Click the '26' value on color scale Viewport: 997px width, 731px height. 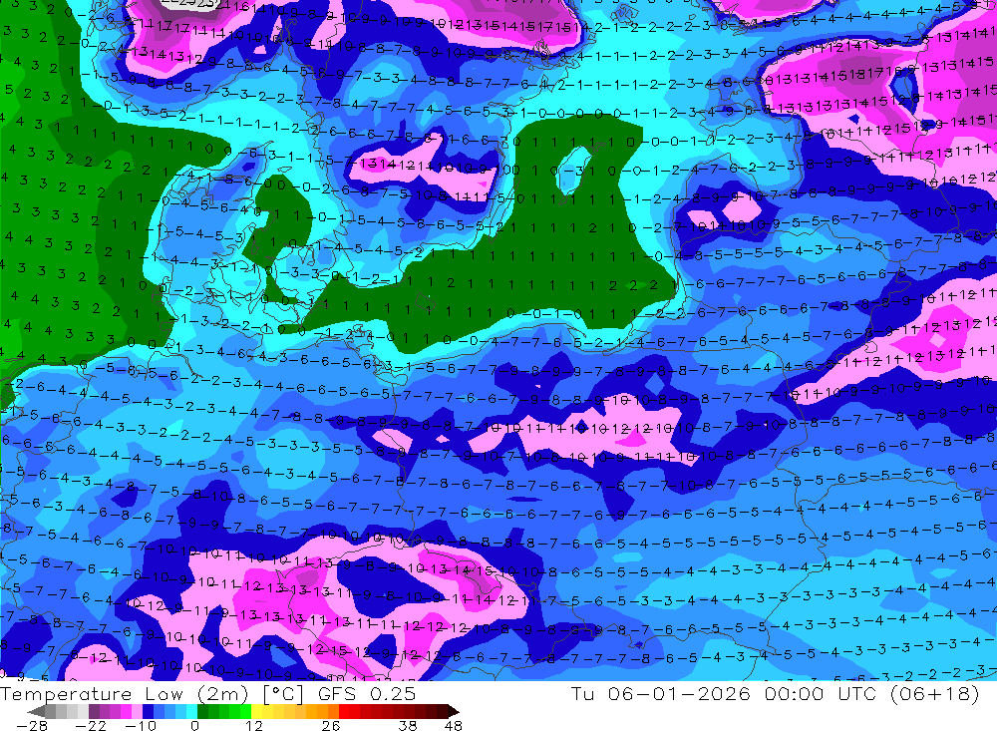(331, 725)
